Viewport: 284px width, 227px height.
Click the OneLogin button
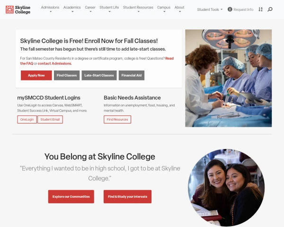tap(27, 120)
